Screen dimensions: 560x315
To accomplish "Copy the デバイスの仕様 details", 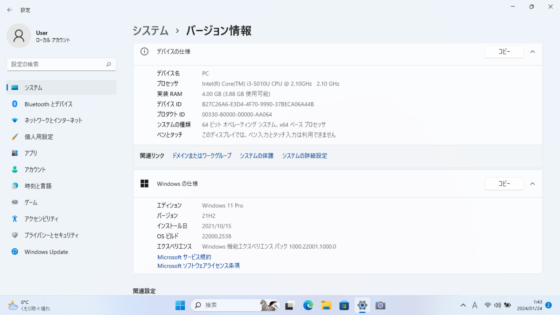I will point(504,51).
